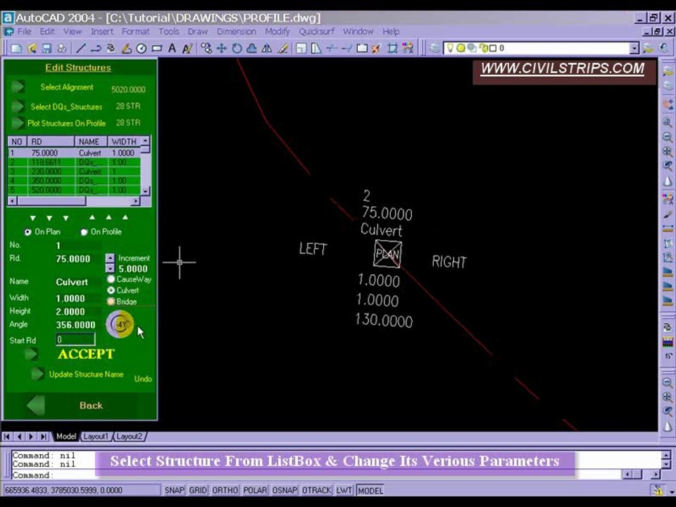Click the structures list horizontal scrollbar thumb
Viewport: 676px width, 507px height.
(51, 201)
